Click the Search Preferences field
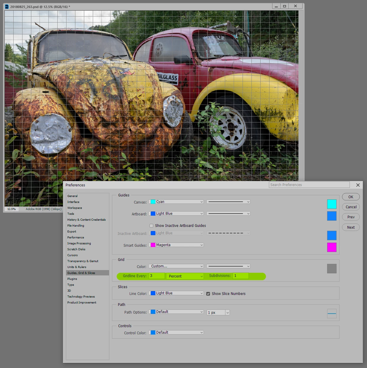 coord(309,185)
